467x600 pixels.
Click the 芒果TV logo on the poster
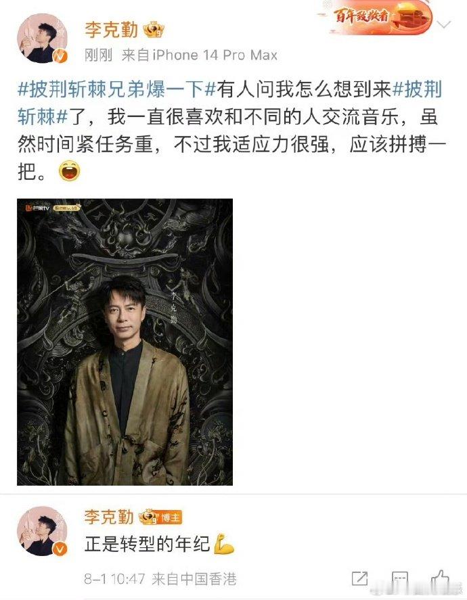[x=37, y=208]
